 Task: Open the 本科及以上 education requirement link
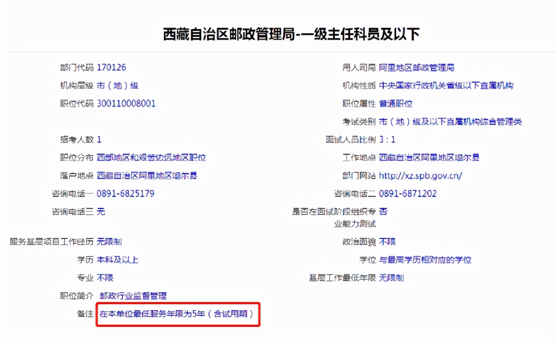(x=117, y=260)
